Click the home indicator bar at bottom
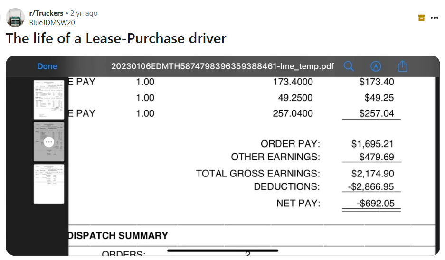This screenshot has width=445, height=260. coord(222,251)
